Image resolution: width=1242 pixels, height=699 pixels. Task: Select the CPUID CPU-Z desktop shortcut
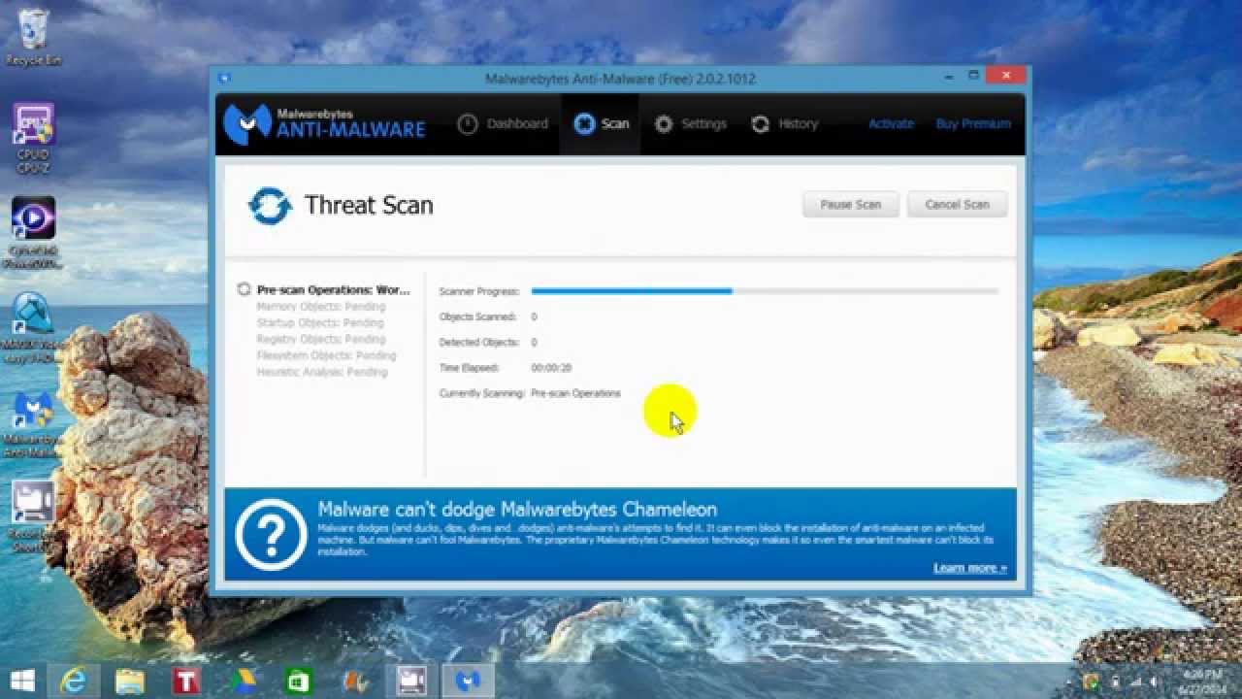(x=33, y=139)
